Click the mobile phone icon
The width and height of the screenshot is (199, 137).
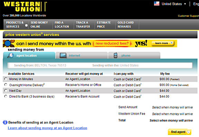[115, 55]
